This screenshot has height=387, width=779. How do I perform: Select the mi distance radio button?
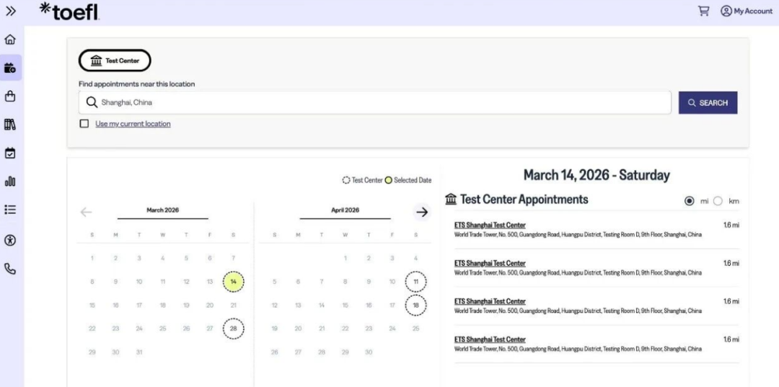coord(690,201)
